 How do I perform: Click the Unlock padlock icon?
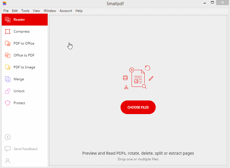tap(8, 91)
